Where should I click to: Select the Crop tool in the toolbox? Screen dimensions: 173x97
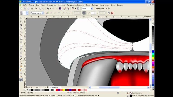click(x=21, y=25)
